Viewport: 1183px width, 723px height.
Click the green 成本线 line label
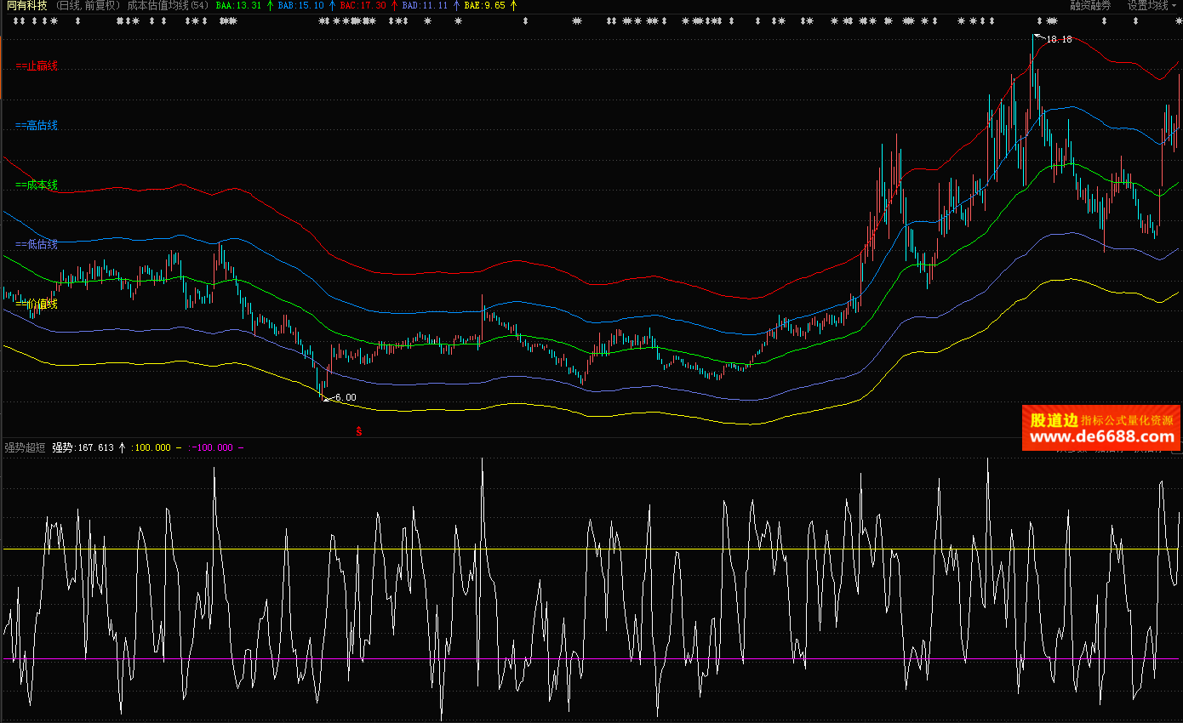tap(37, 185)
